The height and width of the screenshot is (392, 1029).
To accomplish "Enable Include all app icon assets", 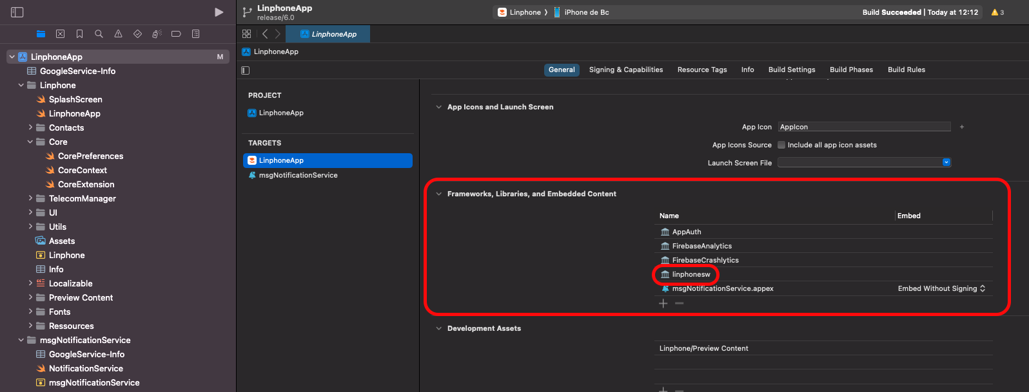I will [x=781, y=145].
